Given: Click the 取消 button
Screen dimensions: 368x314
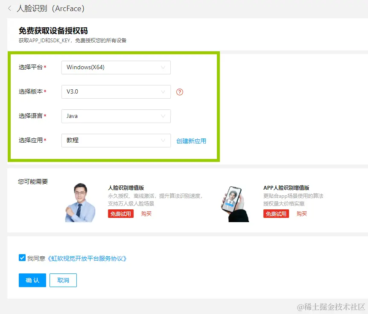Looking at the screenshot, I should pos(63,280).
